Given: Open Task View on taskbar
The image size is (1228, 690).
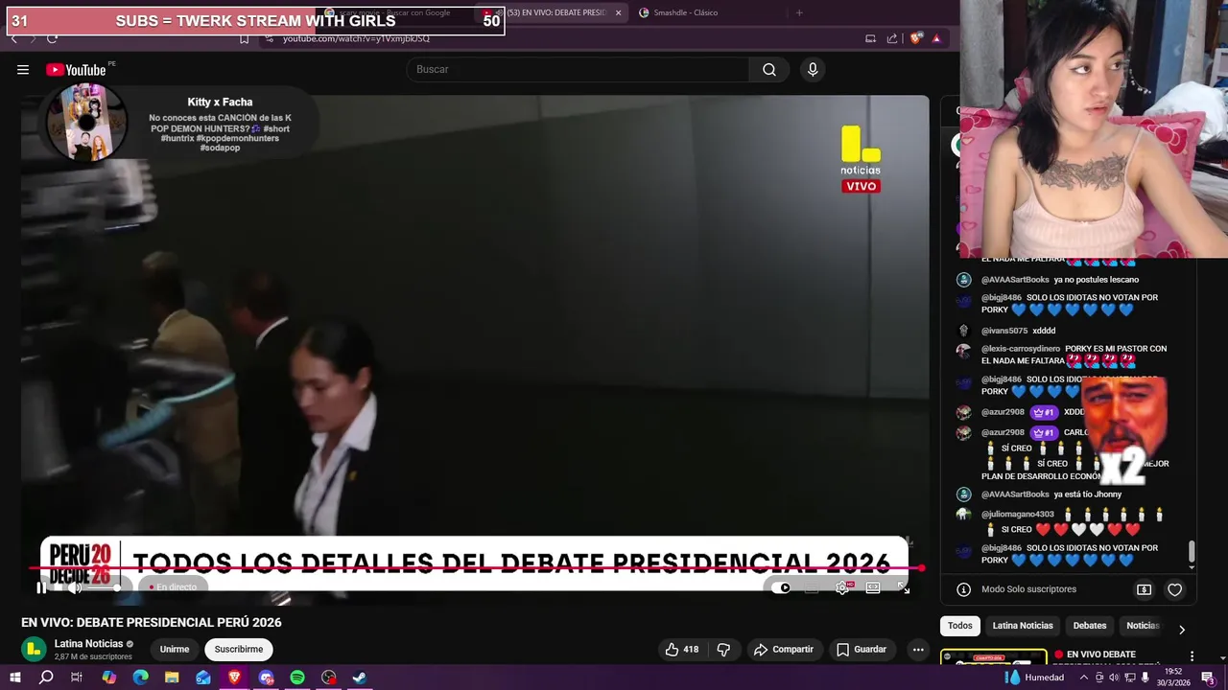Looking at the screenshot, I should point(77,678).
